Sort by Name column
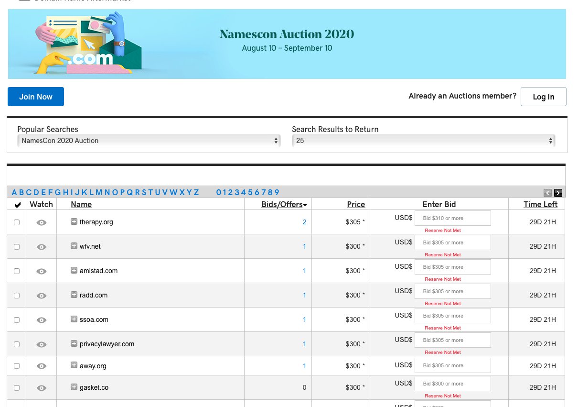This screenshot has width=578, height=407. point(81,205)
